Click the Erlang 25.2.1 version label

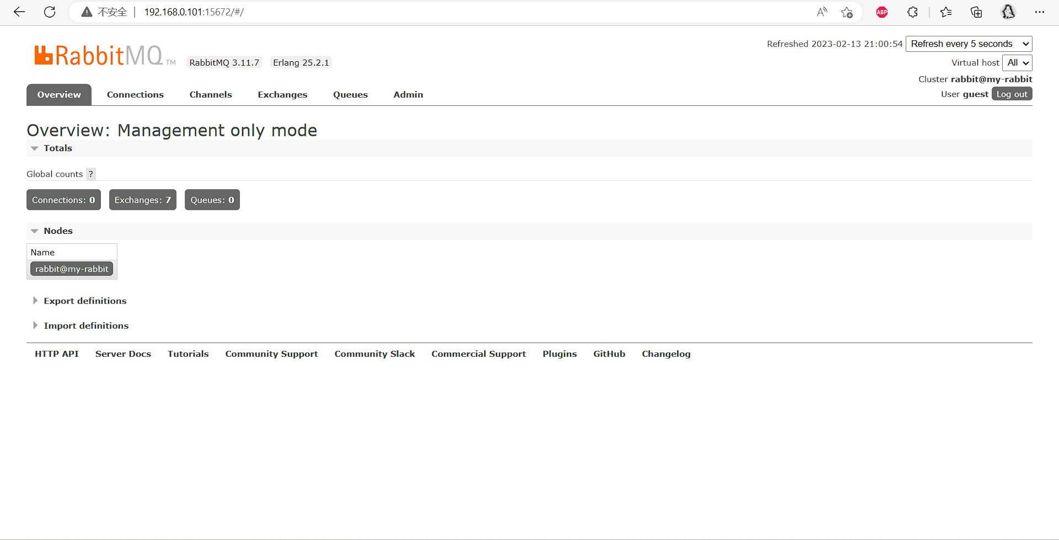pos(301,63)
